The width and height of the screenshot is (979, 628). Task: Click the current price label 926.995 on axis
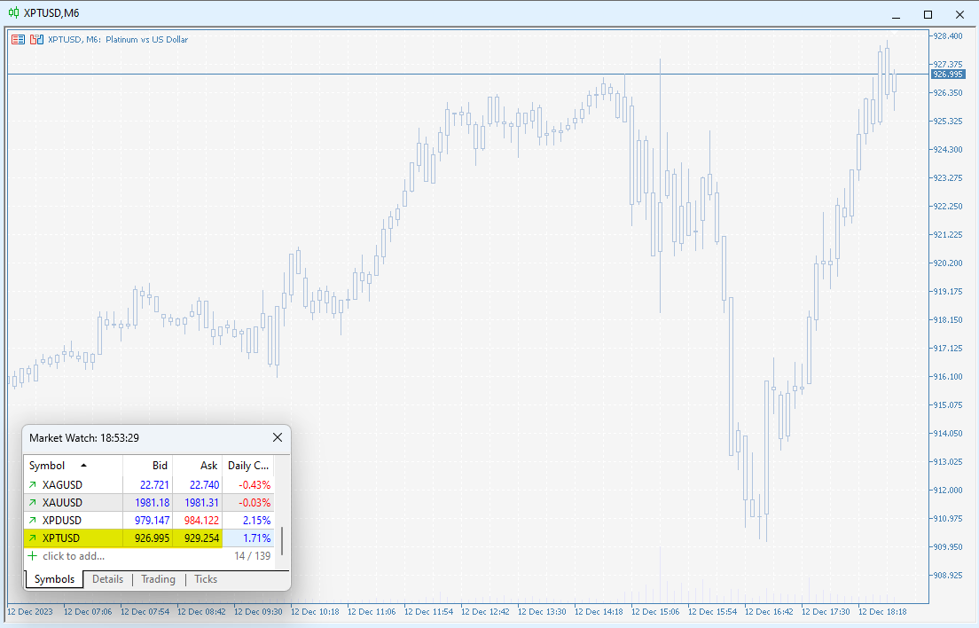point(947,75)
